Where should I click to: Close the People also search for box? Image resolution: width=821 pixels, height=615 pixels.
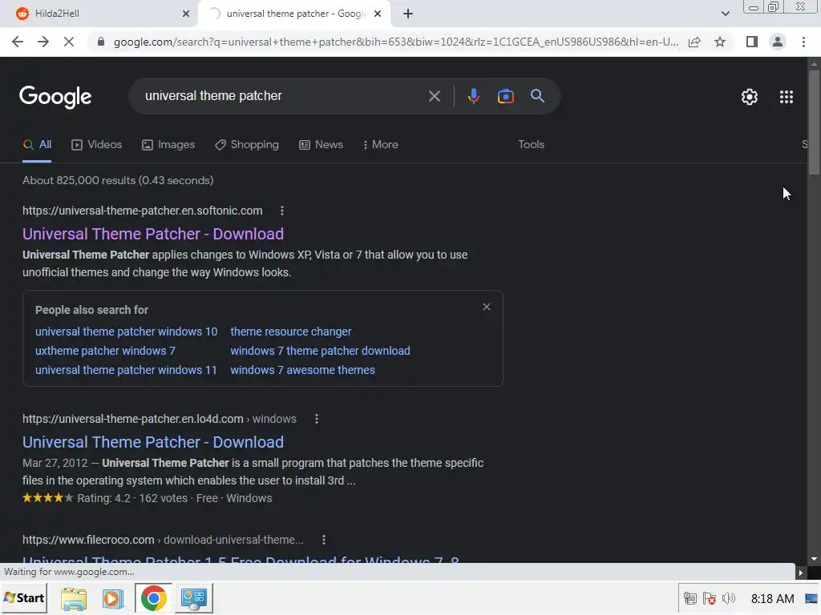(487, 307)
